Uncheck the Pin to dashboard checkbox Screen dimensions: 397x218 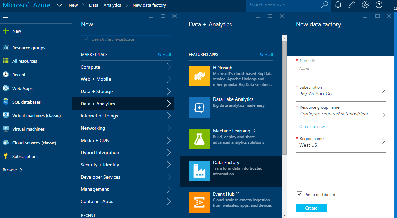click(299, 194)
